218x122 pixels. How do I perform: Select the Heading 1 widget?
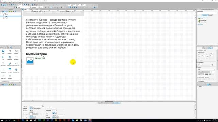click(x=10, y=52)
